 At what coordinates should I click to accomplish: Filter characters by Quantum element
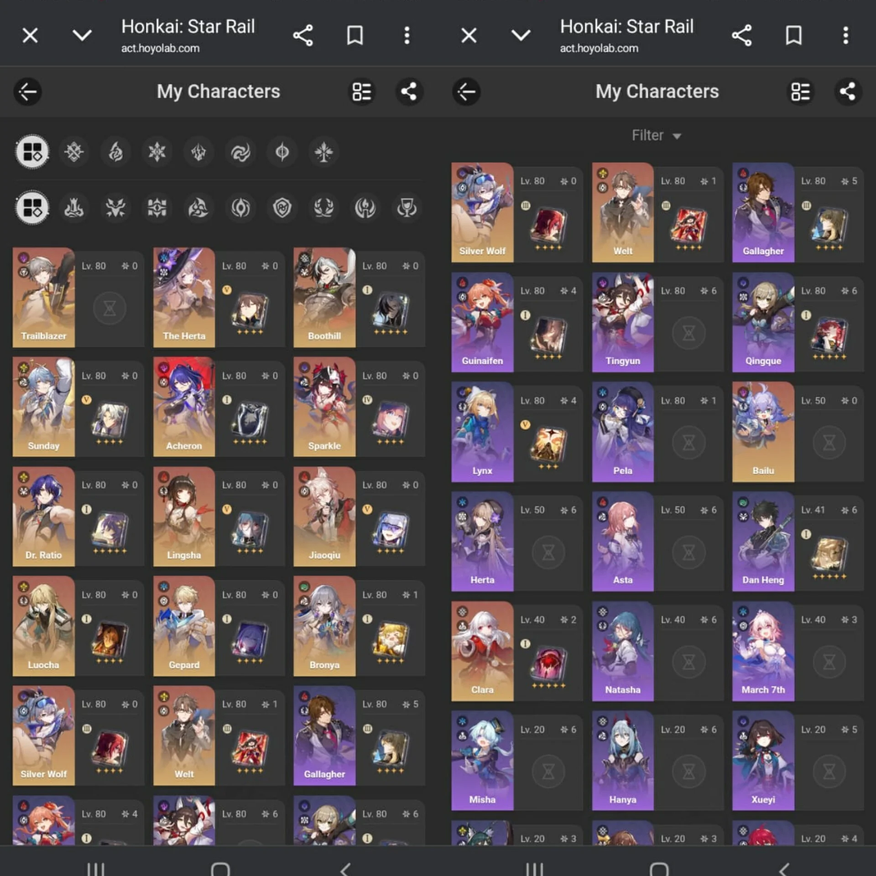pyautogui.click(x=282, y=151)
